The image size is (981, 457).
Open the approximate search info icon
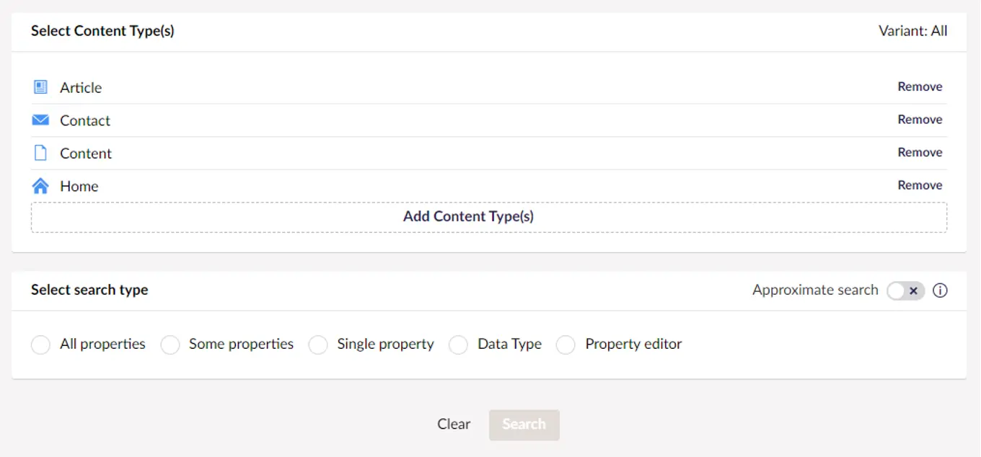pyautogui.click(x=940, y=290)
